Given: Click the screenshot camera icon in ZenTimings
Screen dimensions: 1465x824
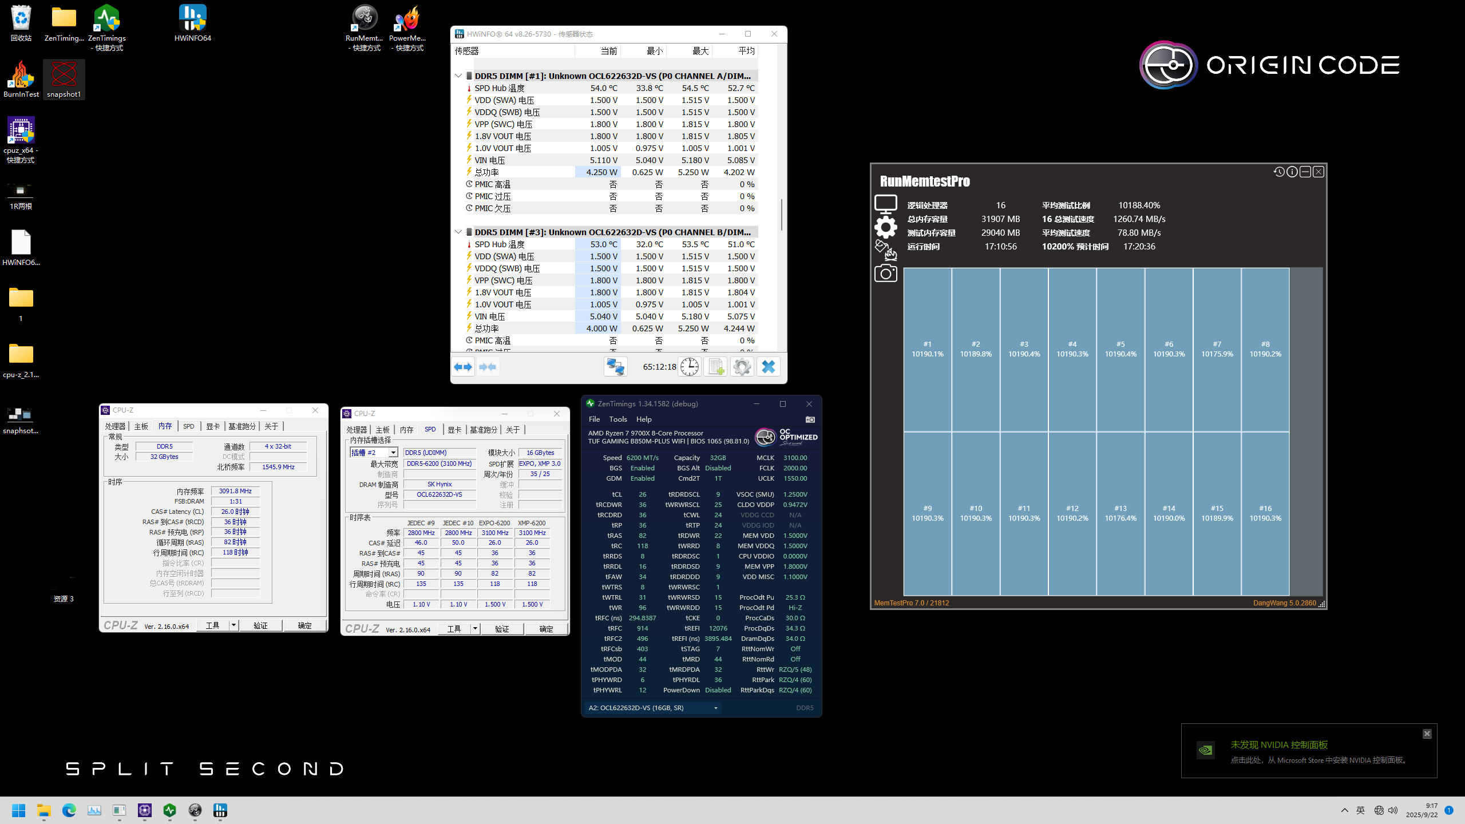Looking at the screenshot, I should click(810, 419).
